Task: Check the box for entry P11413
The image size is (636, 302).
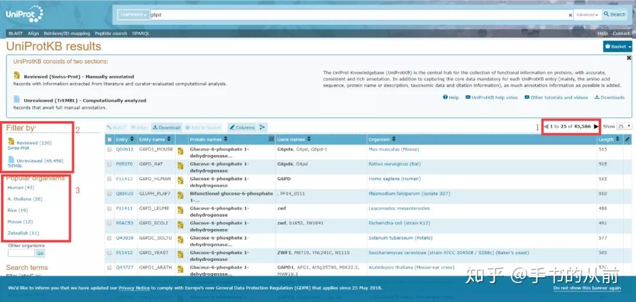Action: click(x=109, y=179)
